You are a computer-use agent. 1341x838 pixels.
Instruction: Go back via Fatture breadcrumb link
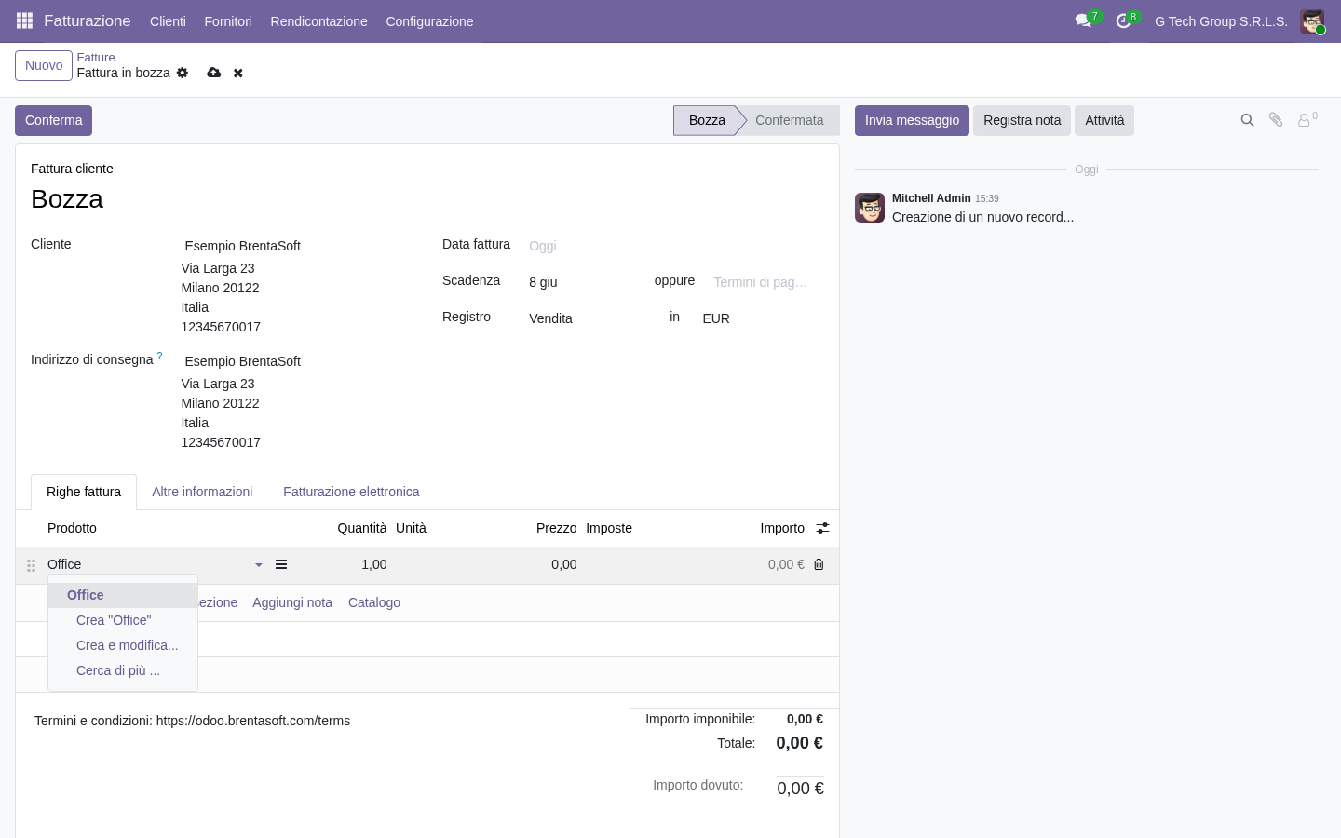(x=96, y=57)
